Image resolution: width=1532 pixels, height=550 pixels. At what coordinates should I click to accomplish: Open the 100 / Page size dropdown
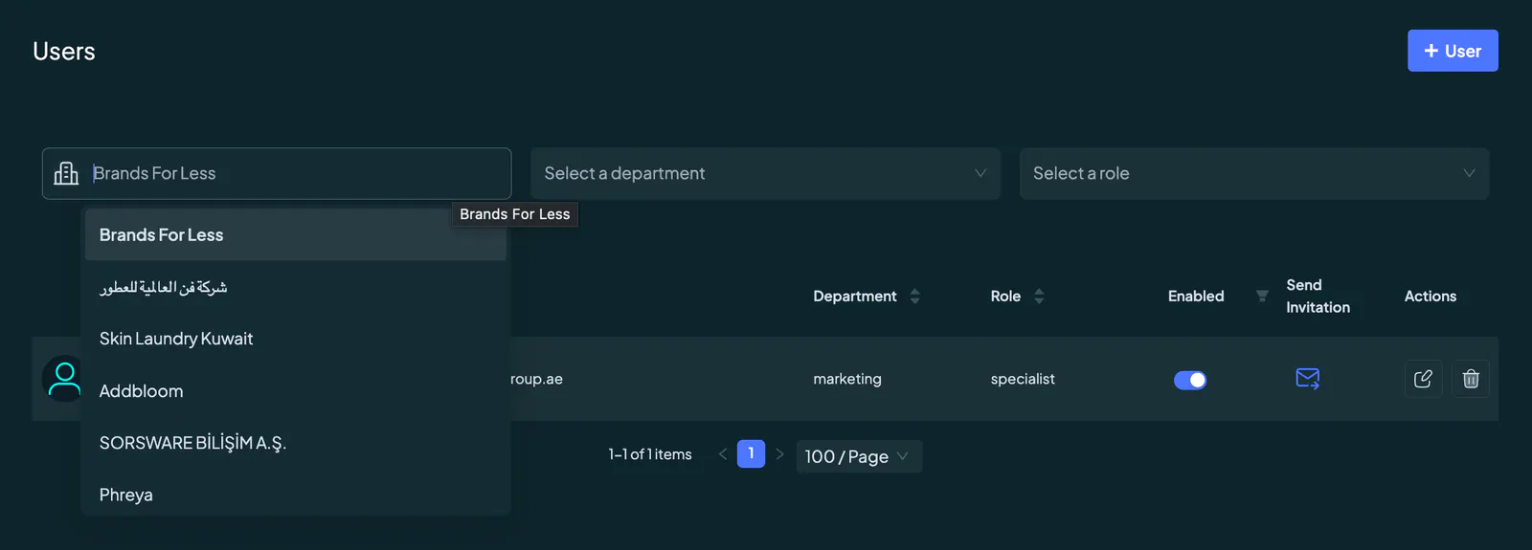click(x=859, y=456)
